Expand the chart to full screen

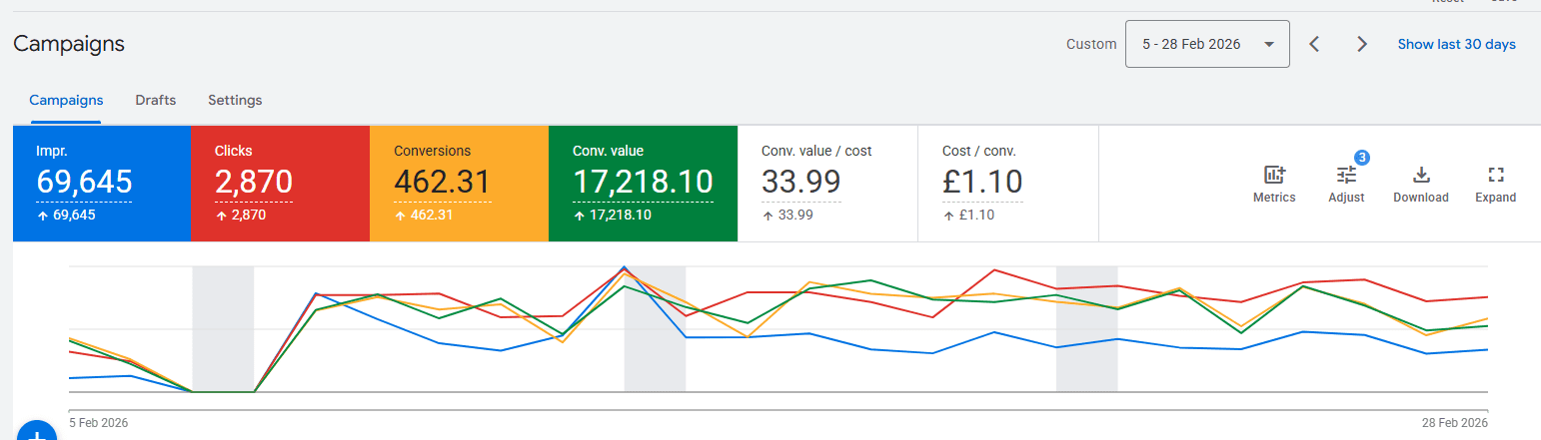click(x=1495, y=176)
